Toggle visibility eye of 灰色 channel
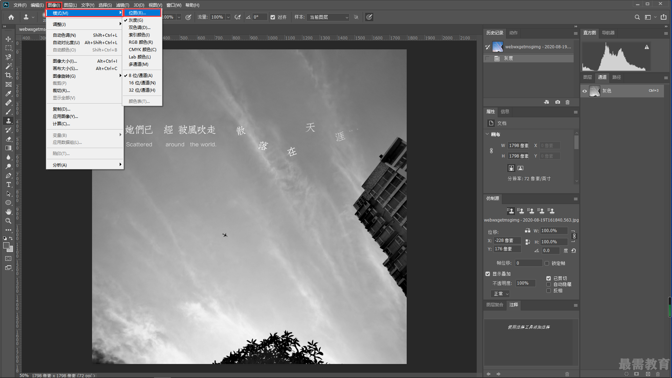The image size is (672, 378). click(x=584, y=91)
